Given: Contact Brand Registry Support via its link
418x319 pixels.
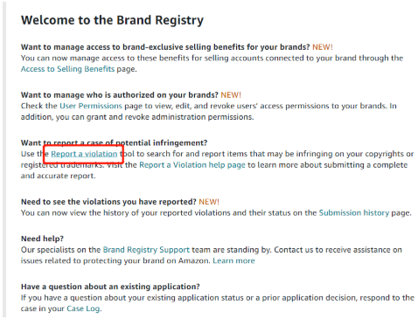Looking at the screenshot, I should (146, 250).
